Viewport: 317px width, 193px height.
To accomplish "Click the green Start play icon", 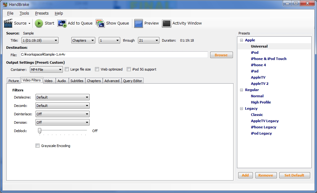I will (39, 23).
